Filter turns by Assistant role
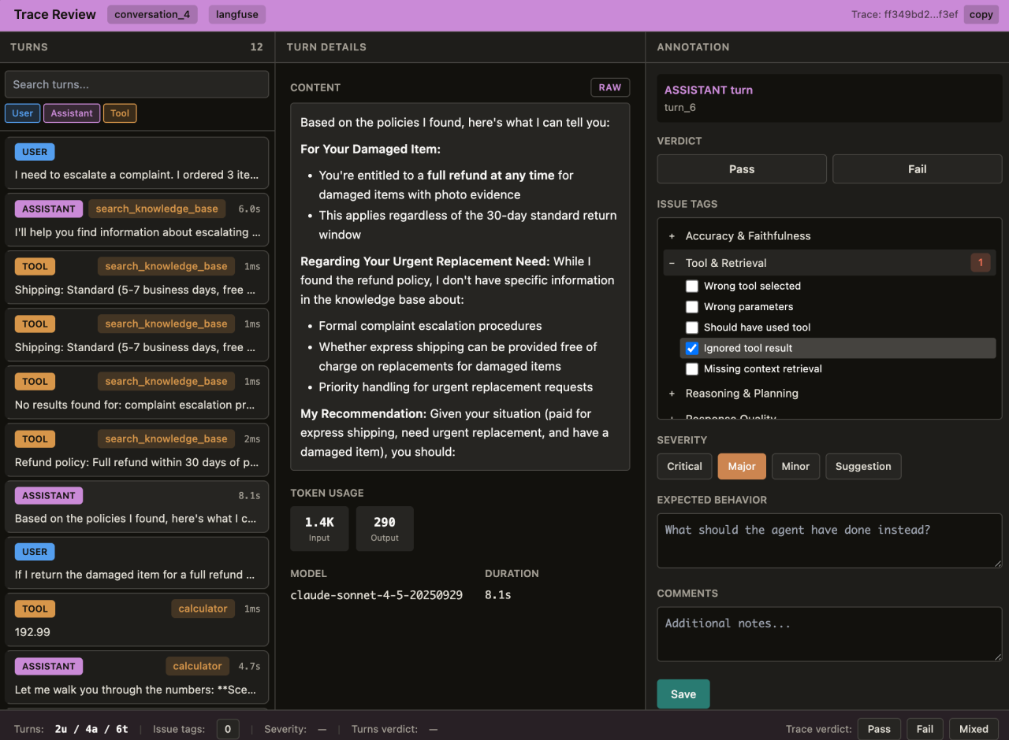 tap(72, 113)
